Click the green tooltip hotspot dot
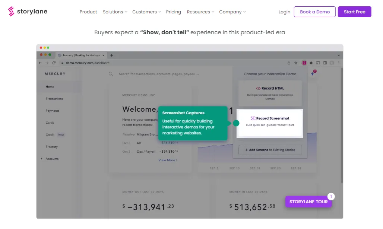 [236, 123]
